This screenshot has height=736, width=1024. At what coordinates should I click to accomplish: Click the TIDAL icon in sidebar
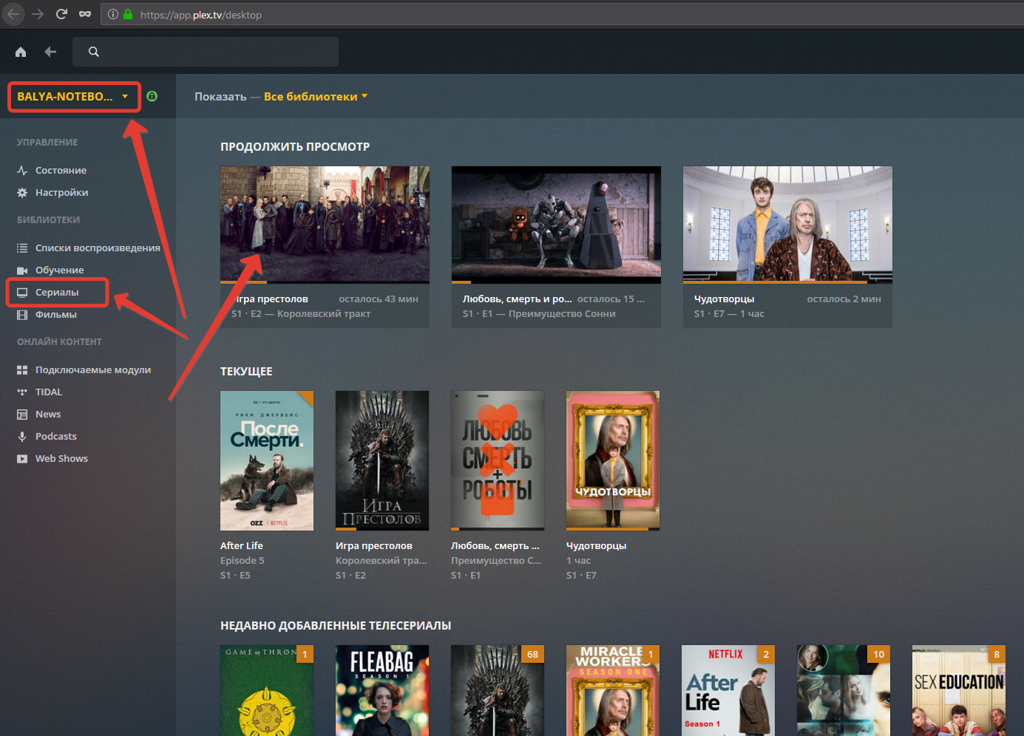tap(22, 392)
